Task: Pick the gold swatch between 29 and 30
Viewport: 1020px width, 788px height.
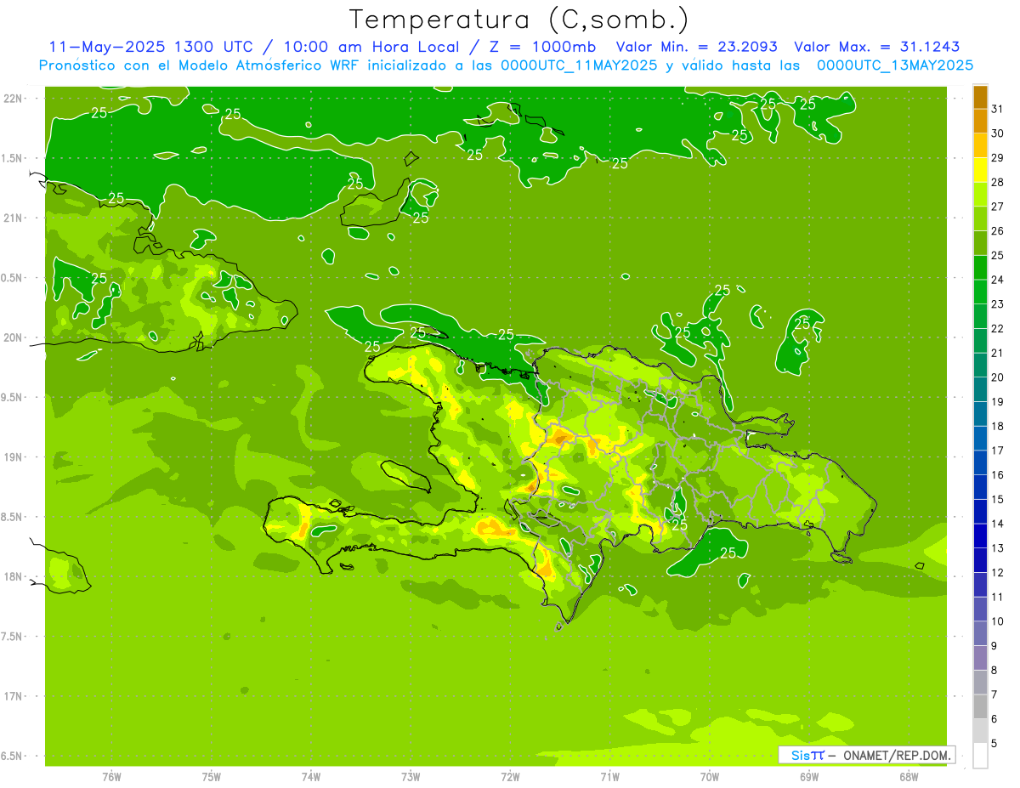Action: click(980, 145)
